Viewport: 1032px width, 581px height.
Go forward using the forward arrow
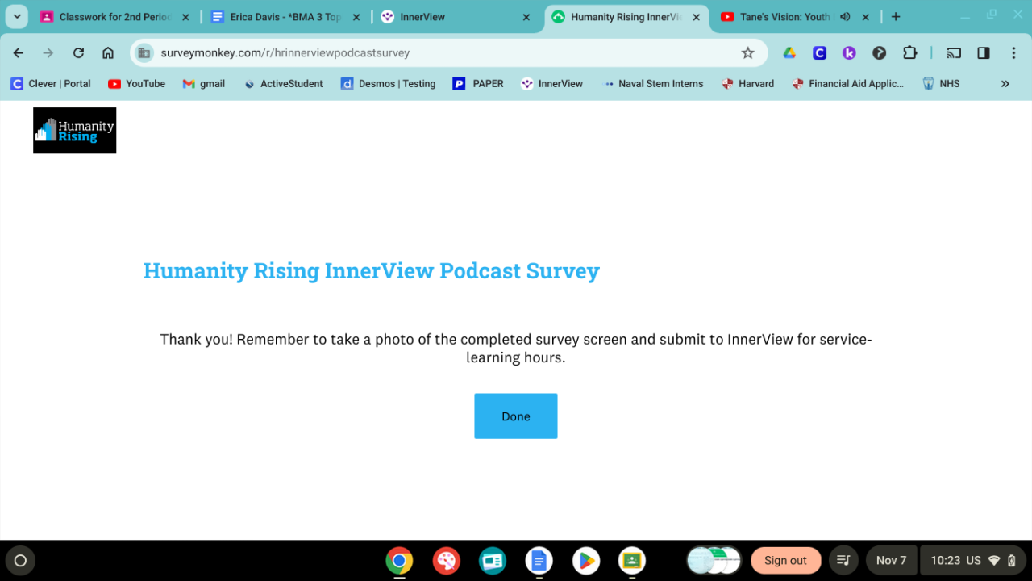coord(48,53)
